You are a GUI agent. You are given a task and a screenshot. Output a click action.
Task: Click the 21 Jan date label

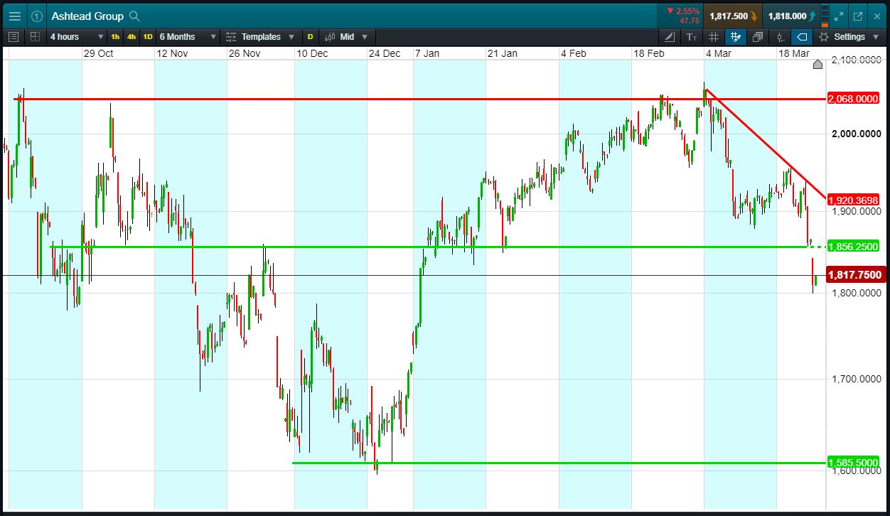click(502, 53)
